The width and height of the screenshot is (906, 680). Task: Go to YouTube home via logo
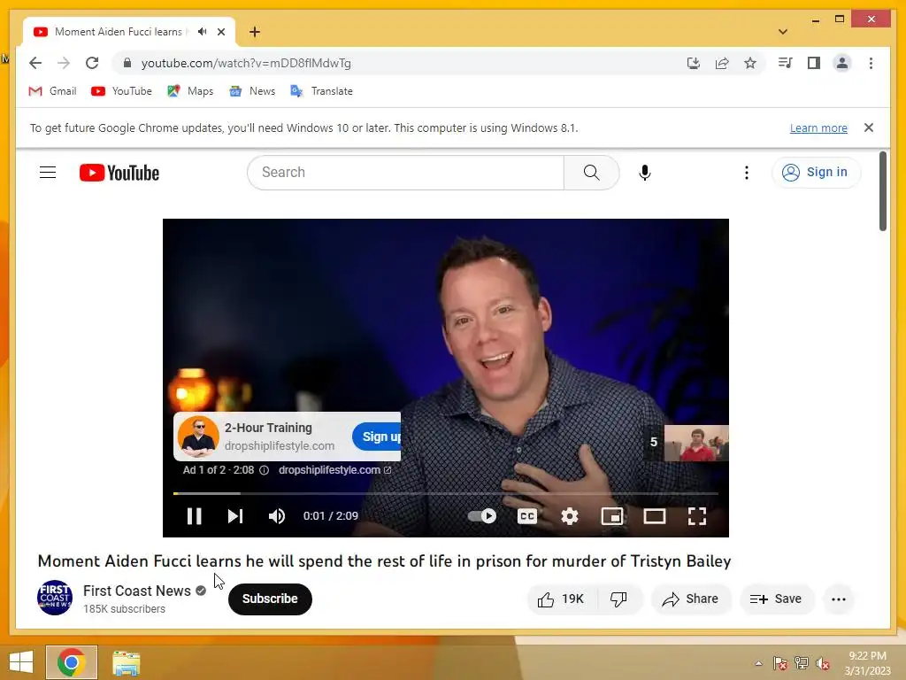click(119, 173)
